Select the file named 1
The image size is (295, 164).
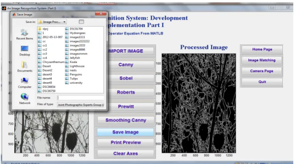41,33
